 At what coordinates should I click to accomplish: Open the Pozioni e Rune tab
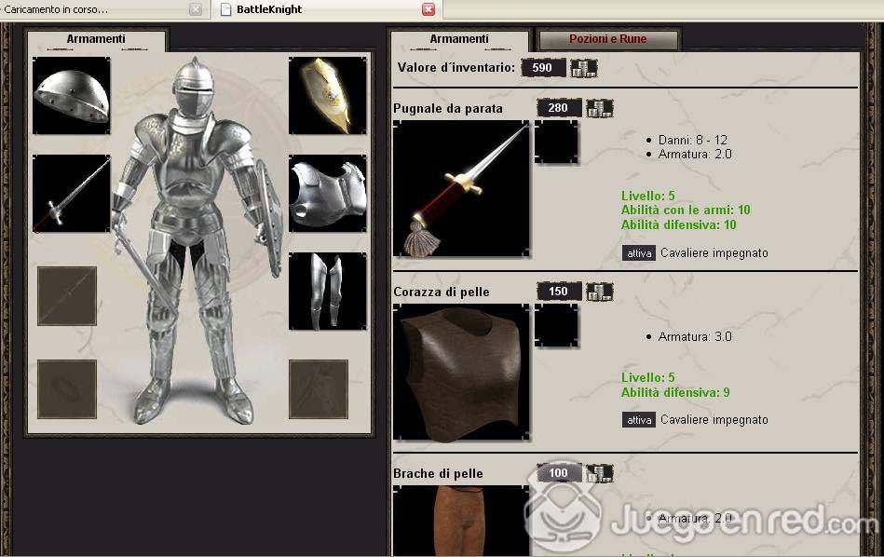(x=608, y=40)
